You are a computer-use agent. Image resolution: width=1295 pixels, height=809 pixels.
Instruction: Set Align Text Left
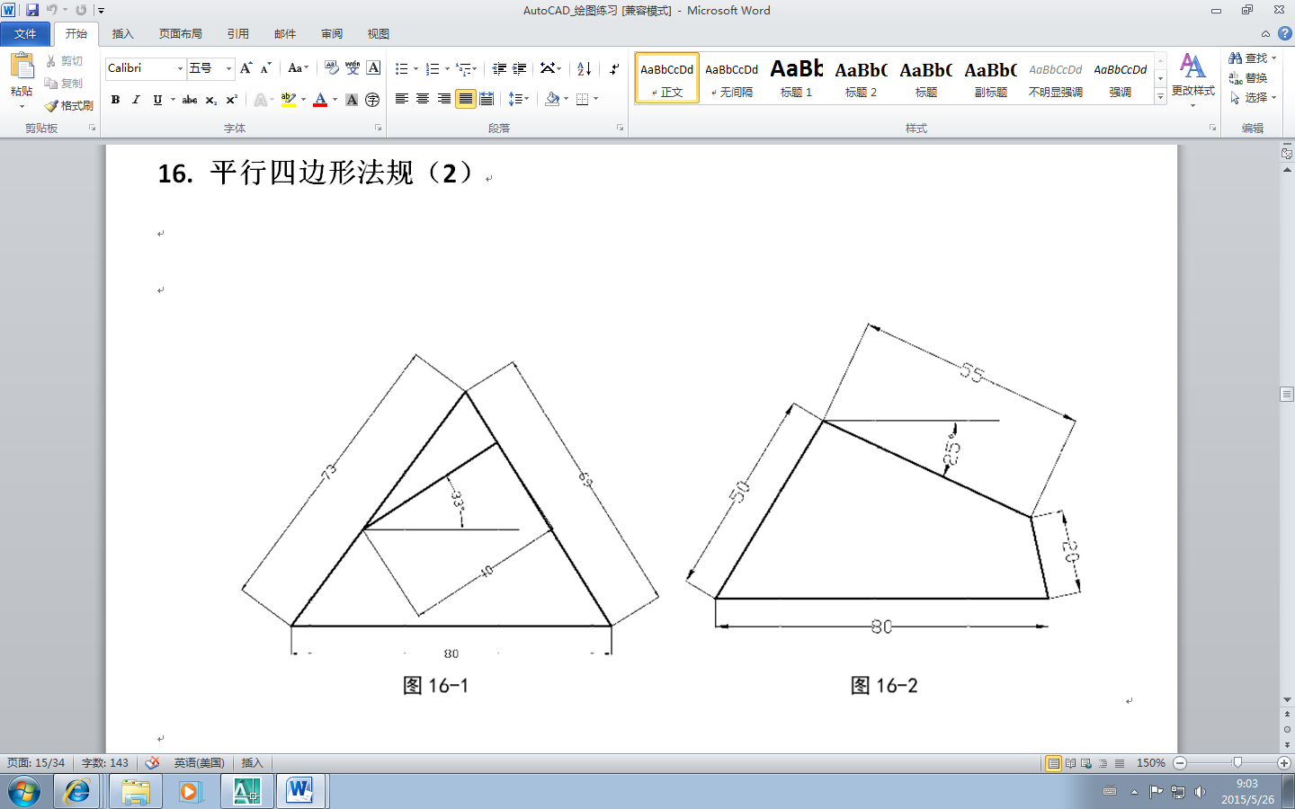[402, 99]
